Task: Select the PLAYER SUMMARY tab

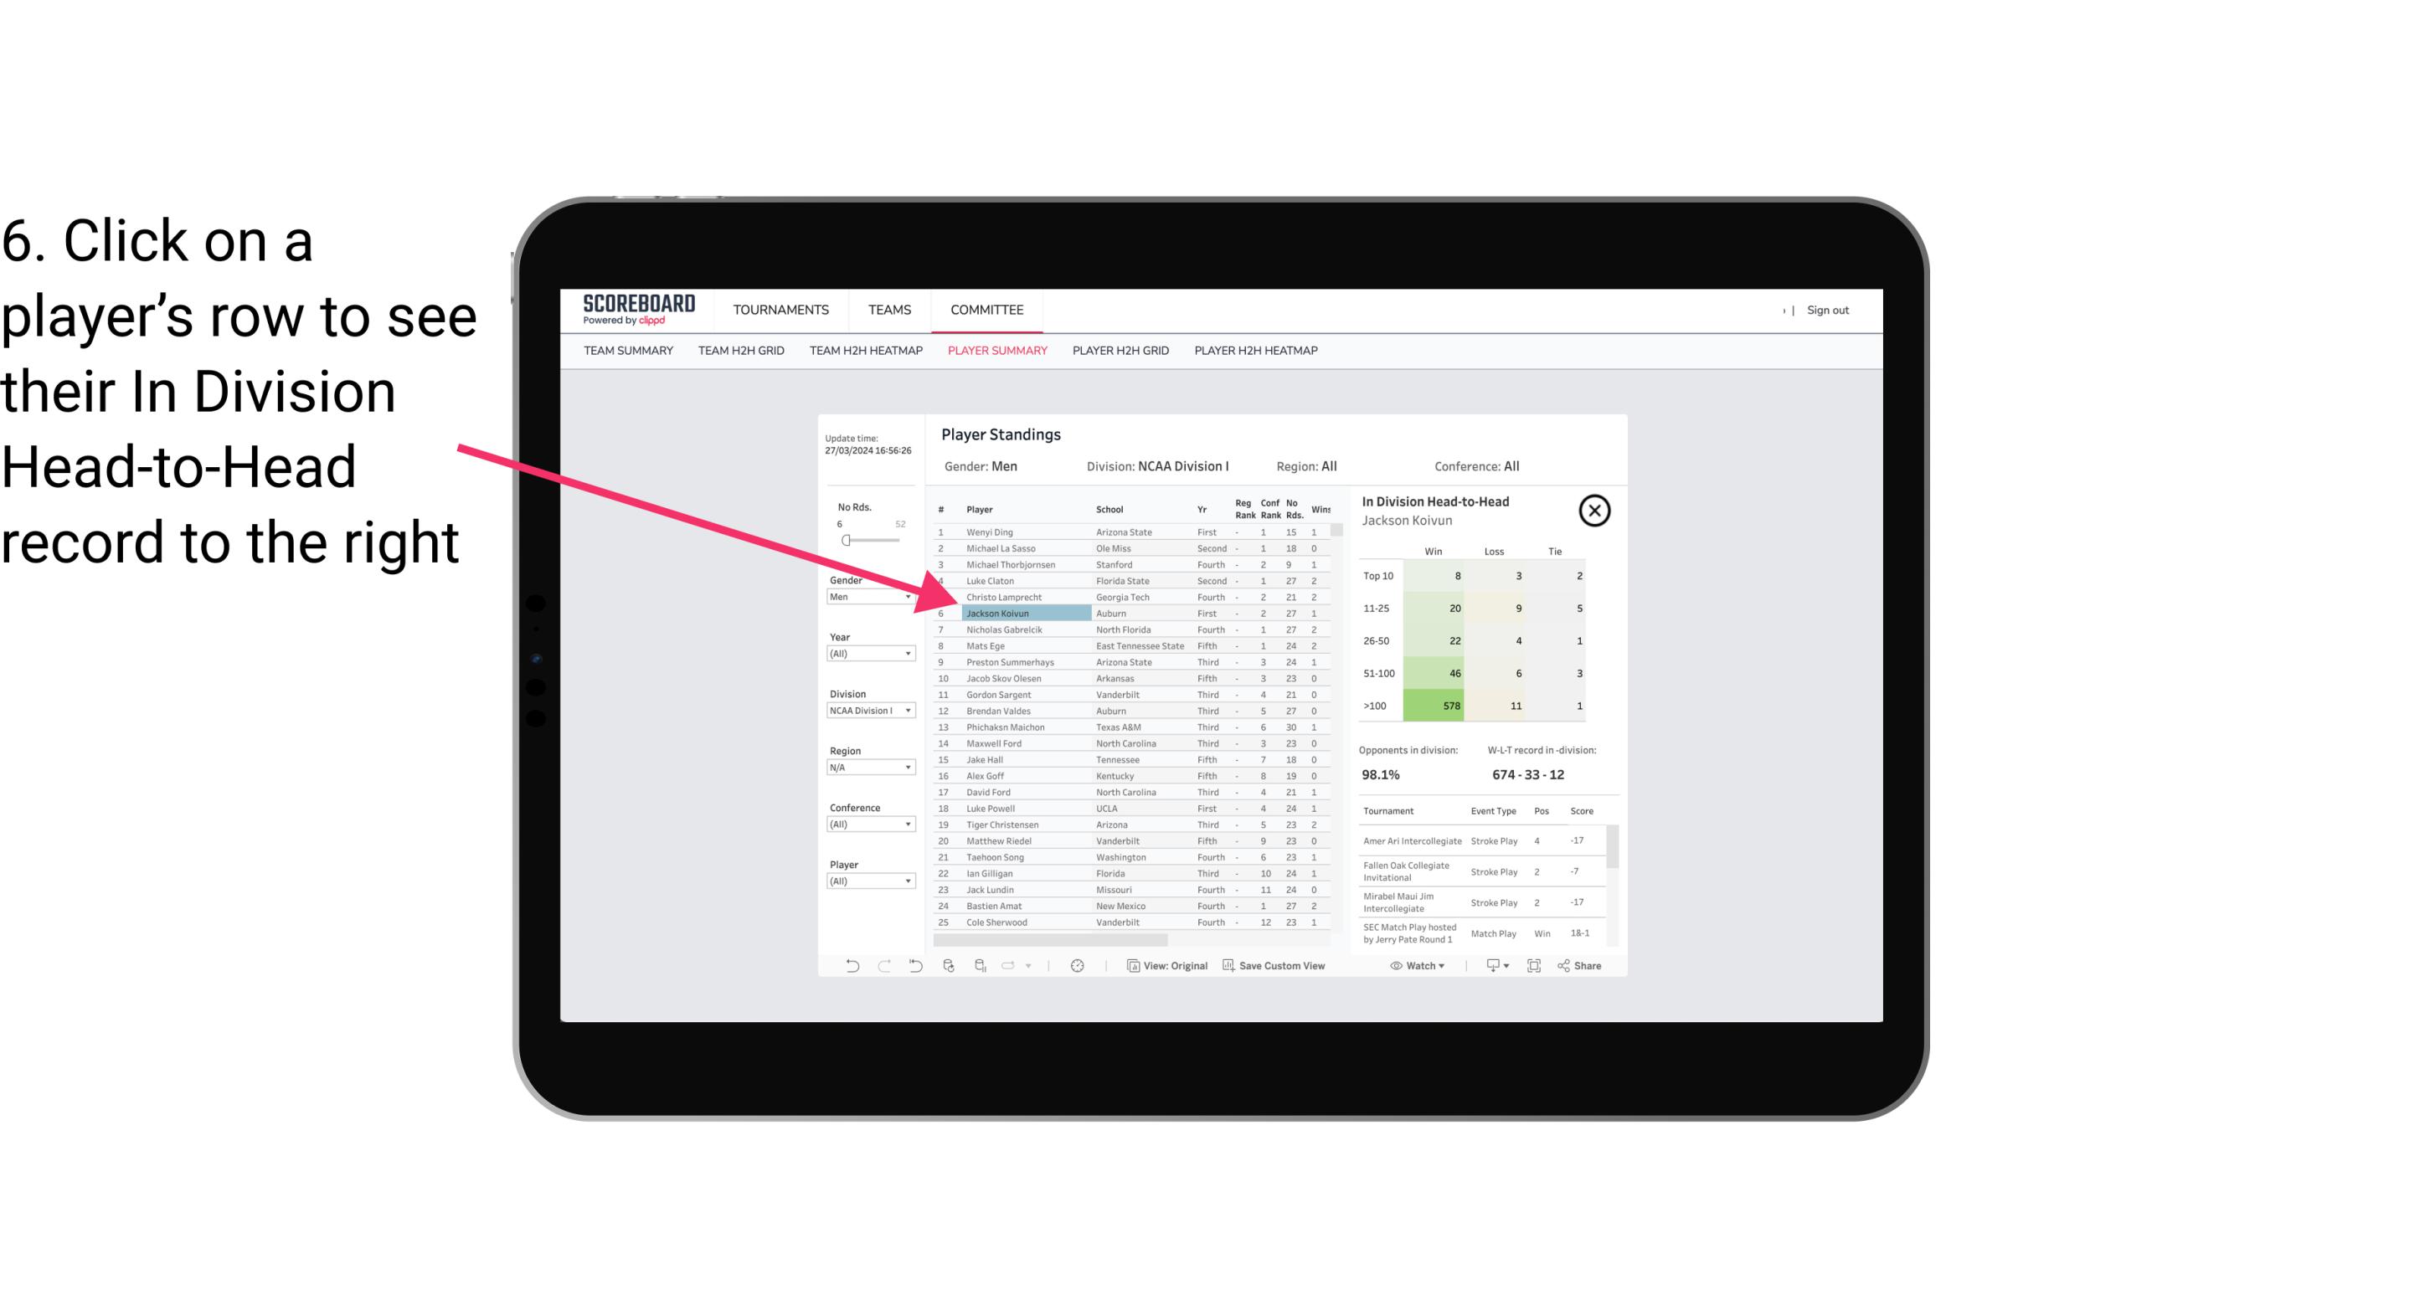Action: [994, 352]
